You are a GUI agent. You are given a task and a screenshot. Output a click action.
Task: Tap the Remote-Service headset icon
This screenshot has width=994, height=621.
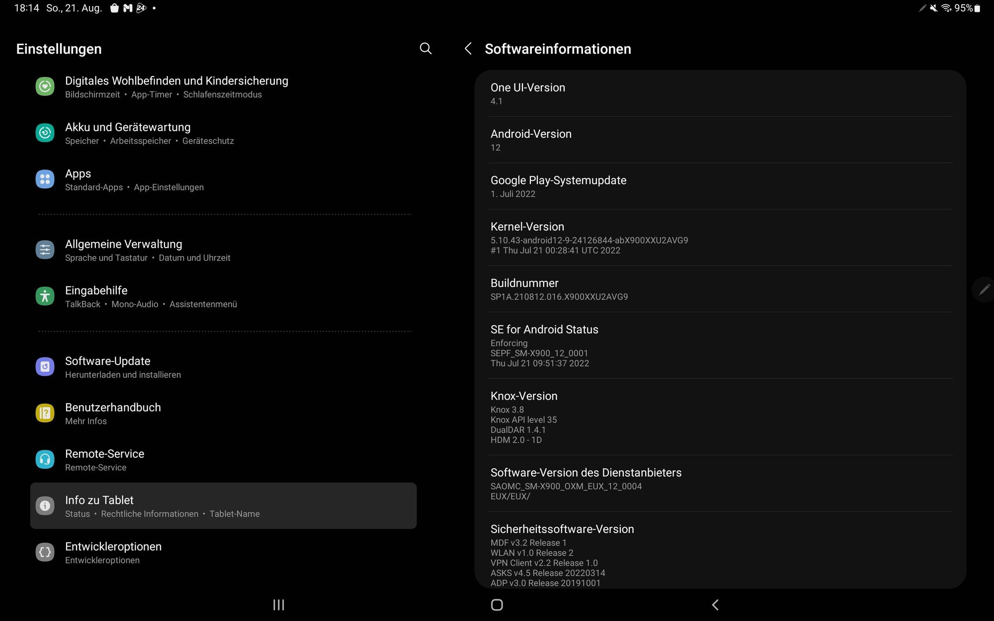(x=45, y=460)
